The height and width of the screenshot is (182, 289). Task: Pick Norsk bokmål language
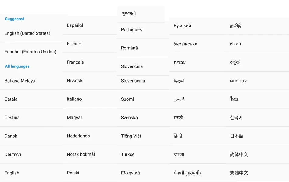click(81, 154)
